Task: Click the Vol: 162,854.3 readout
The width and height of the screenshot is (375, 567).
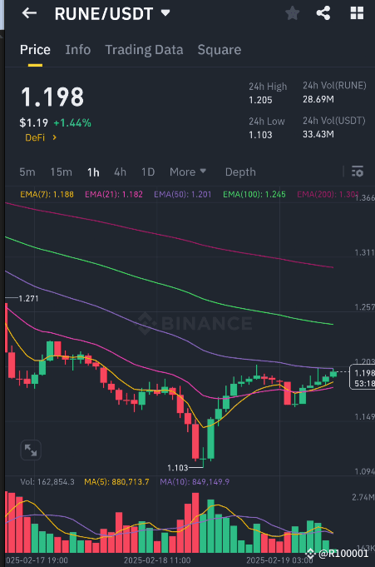Action: coord(47,482)
